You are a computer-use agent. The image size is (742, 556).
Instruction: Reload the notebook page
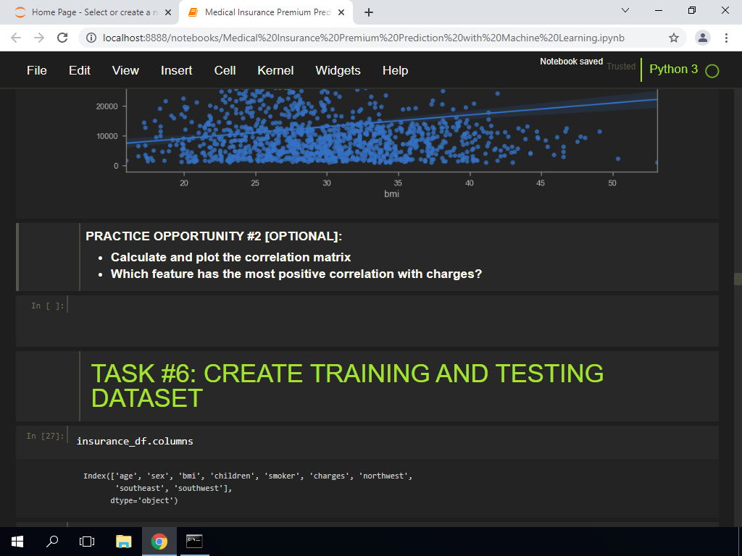62,38
